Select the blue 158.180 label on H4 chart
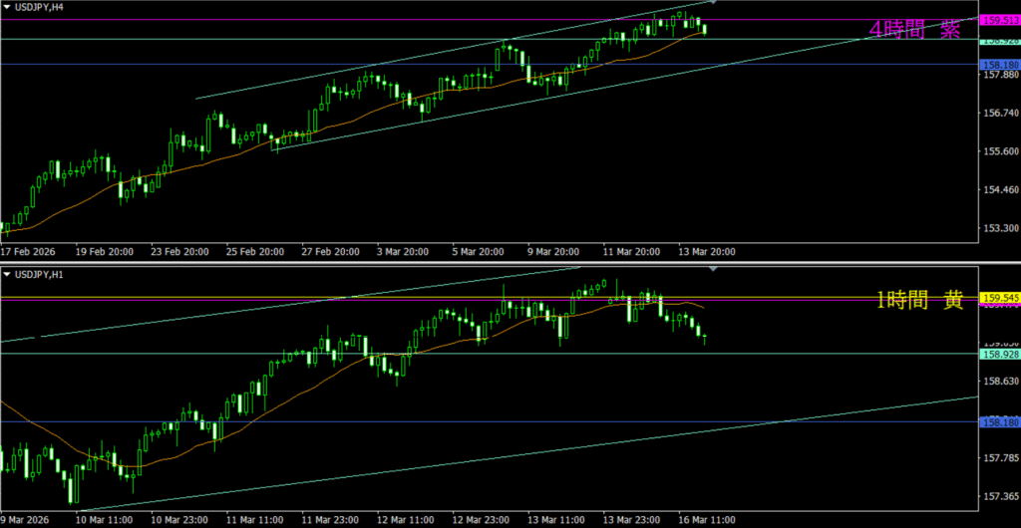Screen dimensions: 1021x528 [1000, 64]
